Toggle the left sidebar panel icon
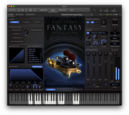The height and width of the screenshot is (115, 129). pos(27,10)
